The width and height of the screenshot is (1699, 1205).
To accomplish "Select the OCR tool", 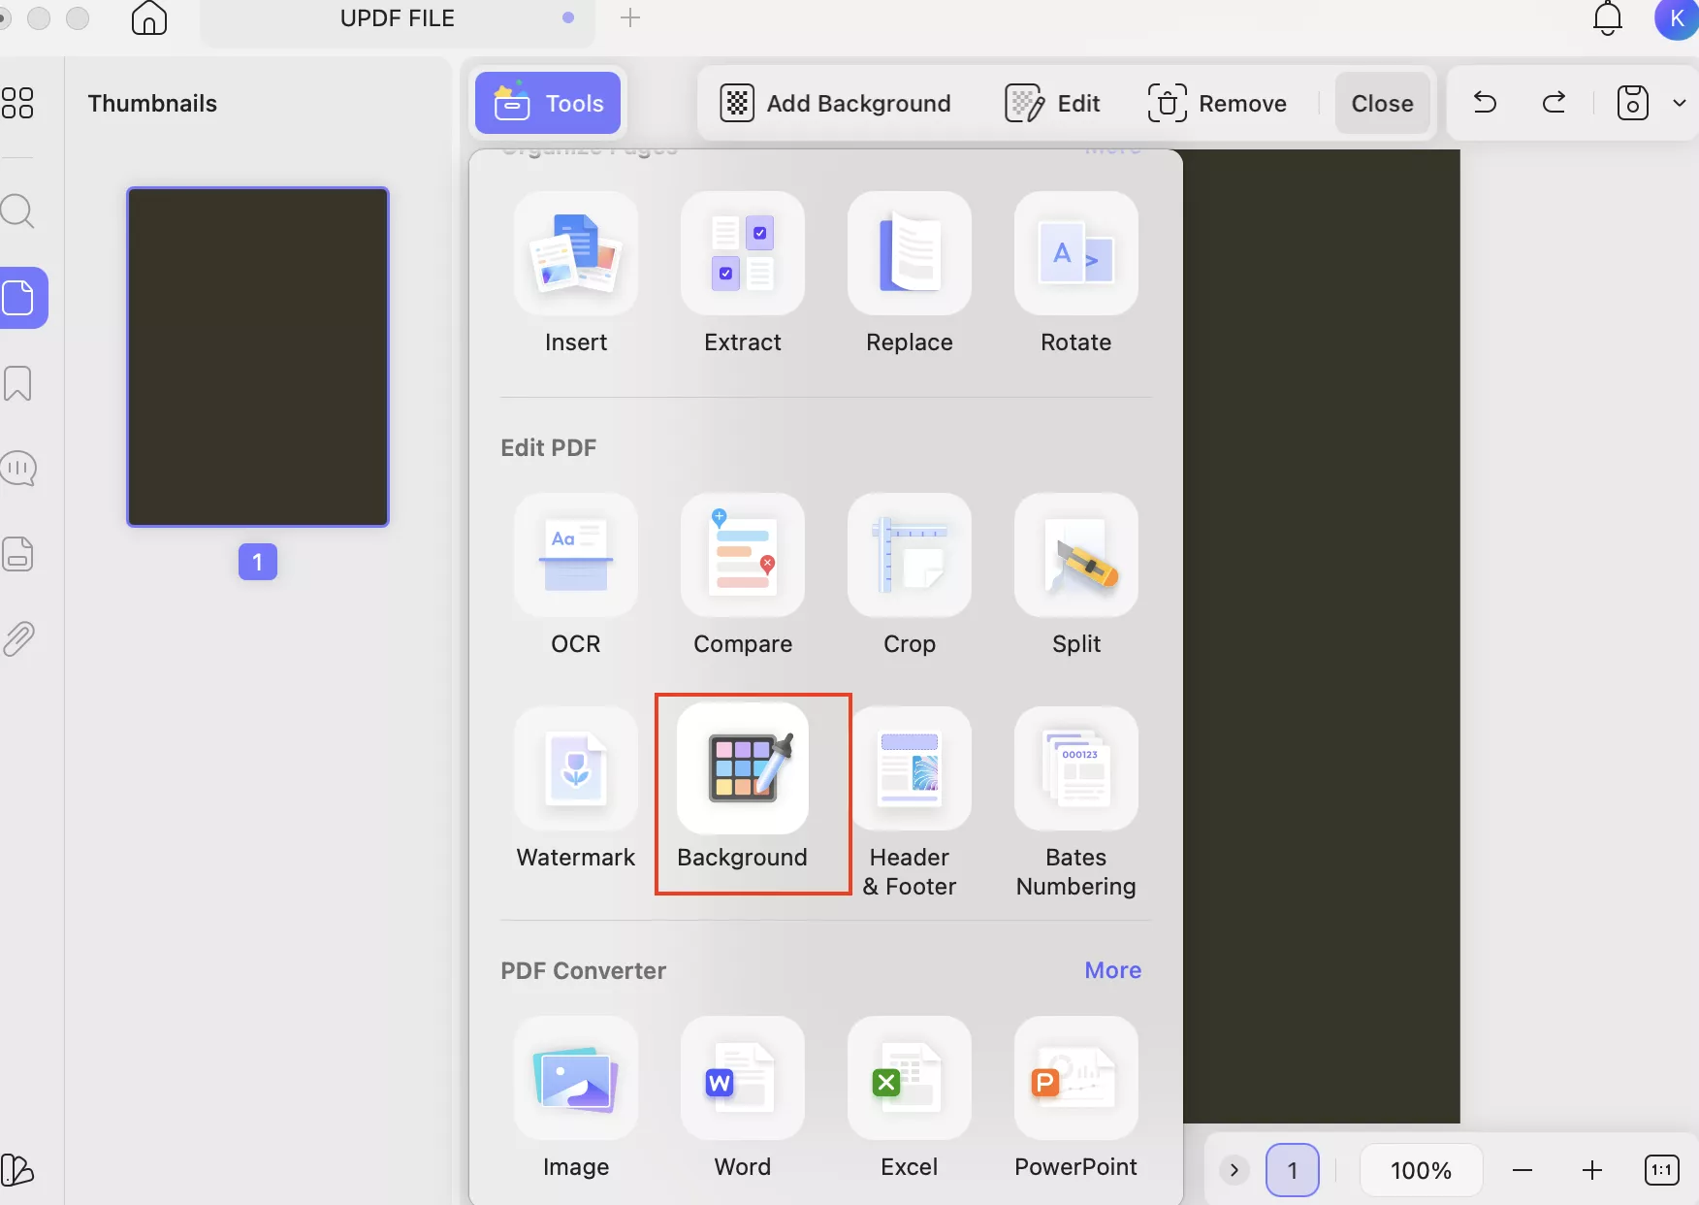I will [575, 577].
